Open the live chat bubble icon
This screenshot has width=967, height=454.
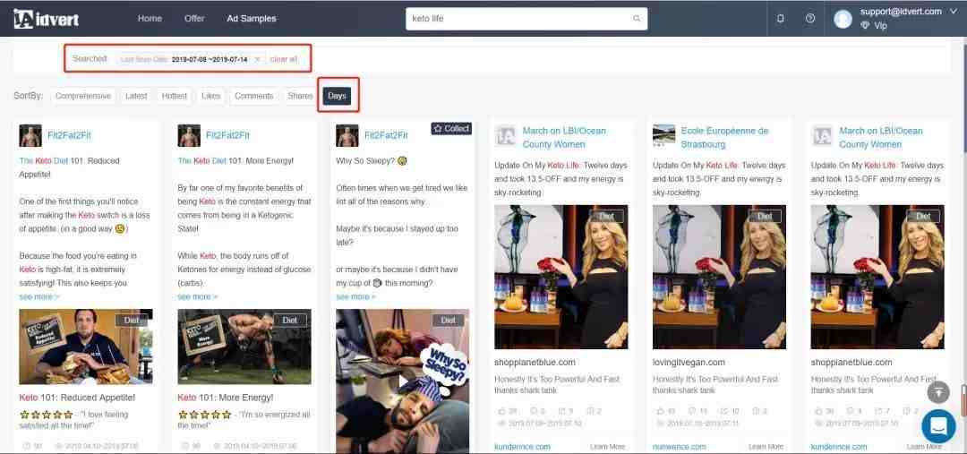click(x=938, y=426)
